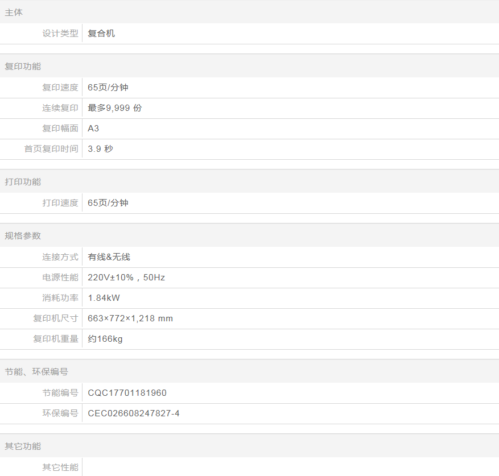
Task: Click the 其它功能 section header
Action: click(x=23, y=446)
